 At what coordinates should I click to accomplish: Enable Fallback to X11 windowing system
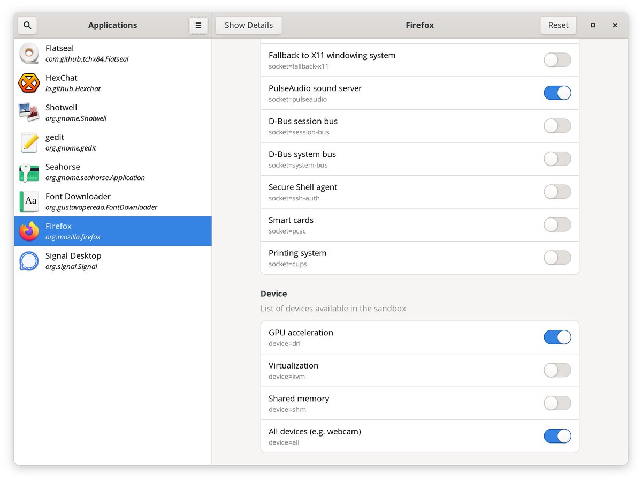coord(557,60)
